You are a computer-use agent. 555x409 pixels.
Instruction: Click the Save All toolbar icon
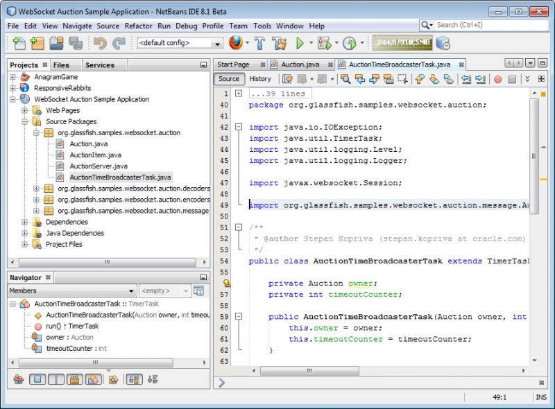coord(76,43)
